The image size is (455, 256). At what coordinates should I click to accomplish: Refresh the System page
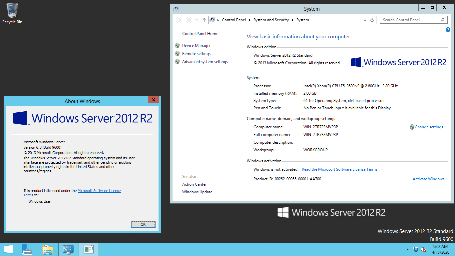[372, 20]
